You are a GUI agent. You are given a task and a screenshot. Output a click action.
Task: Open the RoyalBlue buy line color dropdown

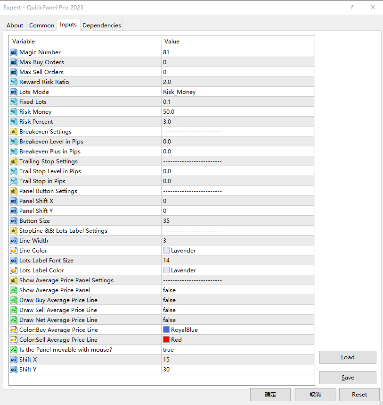click(x=237, y=330)
